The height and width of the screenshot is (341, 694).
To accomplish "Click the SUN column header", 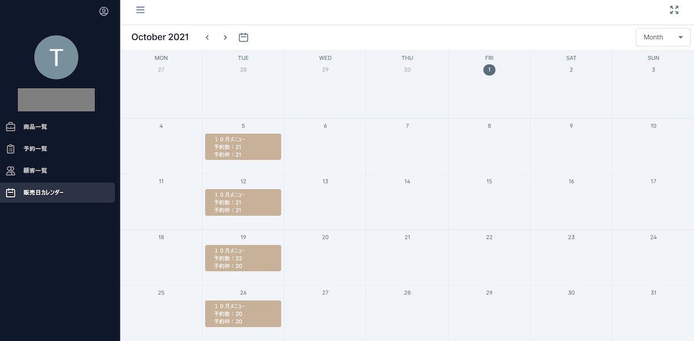I will click(x=653, y=58).
